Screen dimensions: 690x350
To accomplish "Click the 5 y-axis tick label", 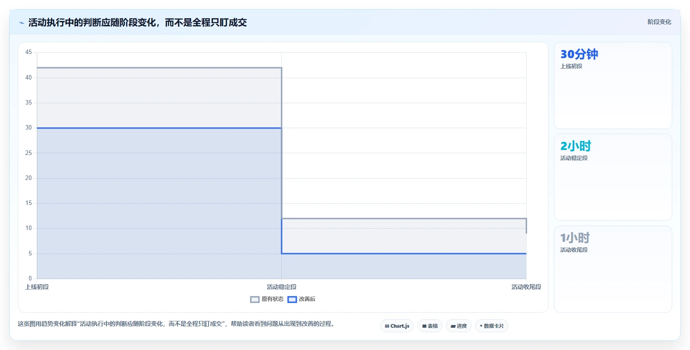I will (x=30, y=254).
